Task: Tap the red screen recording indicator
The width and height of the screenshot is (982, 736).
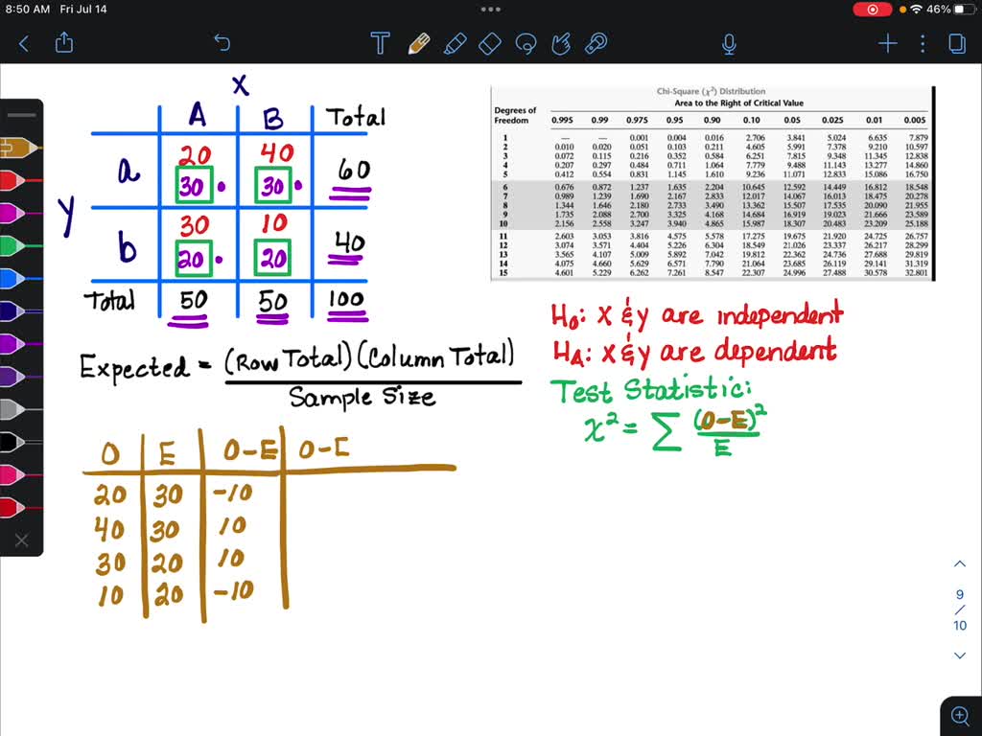Action: 872,9
